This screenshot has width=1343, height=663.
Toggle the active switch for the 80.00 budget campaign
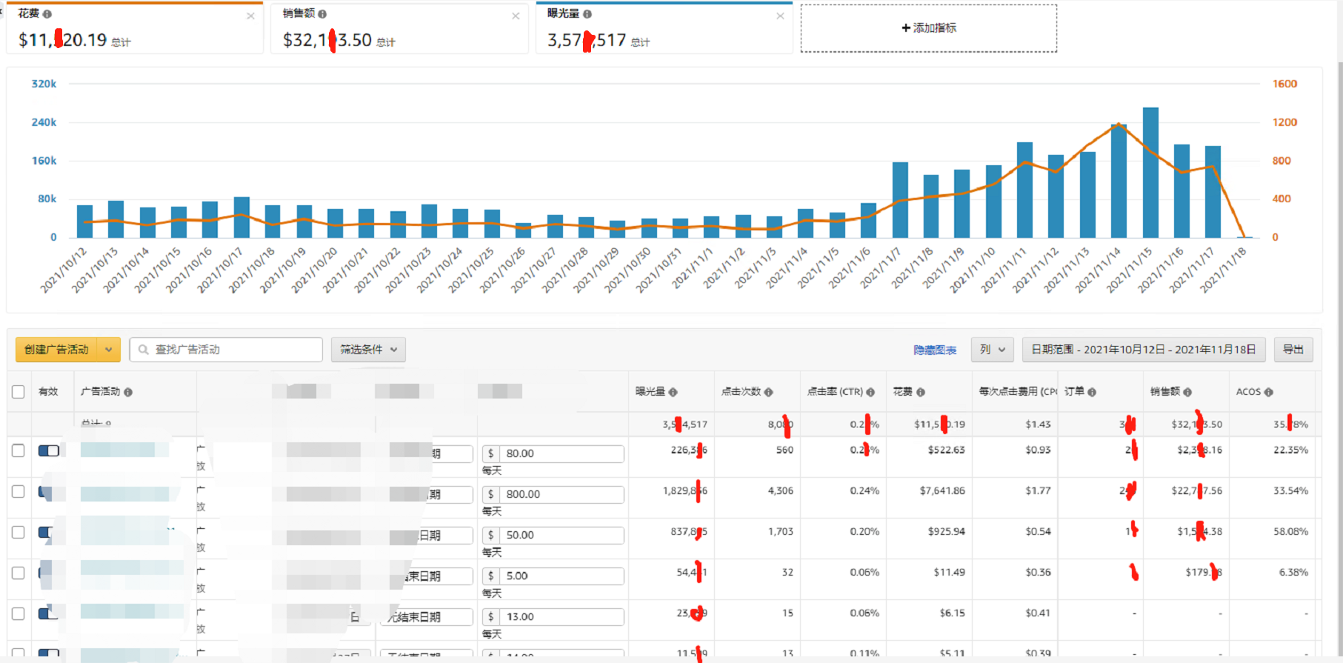[x=49, y=450]
